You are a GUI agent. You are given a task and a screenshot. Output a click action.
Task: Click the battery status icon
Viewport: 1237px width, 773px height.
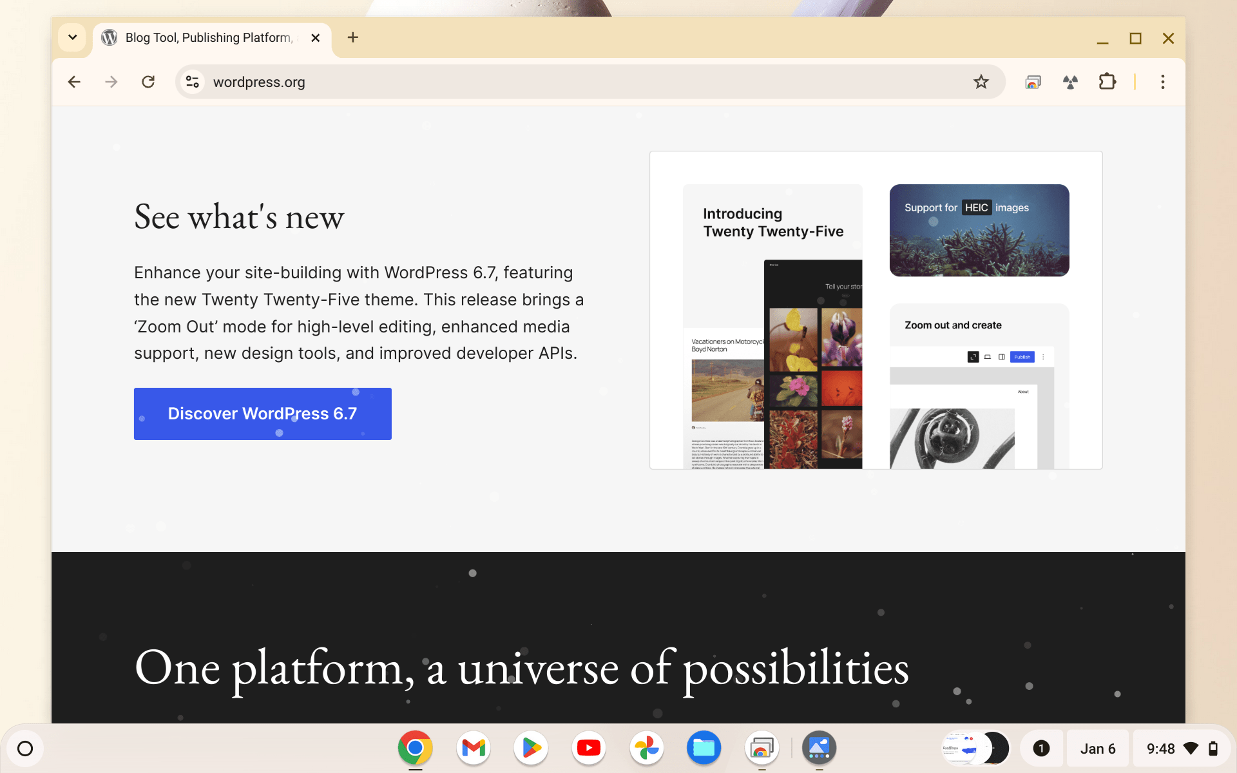pos(1213,749)
